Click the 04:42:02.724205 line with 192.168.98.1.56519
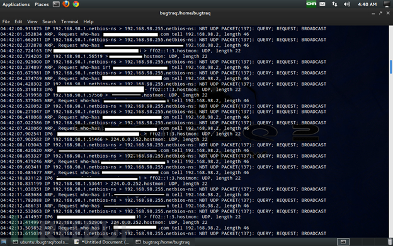This screenshot has height=246, width=393. click(104, 56)
